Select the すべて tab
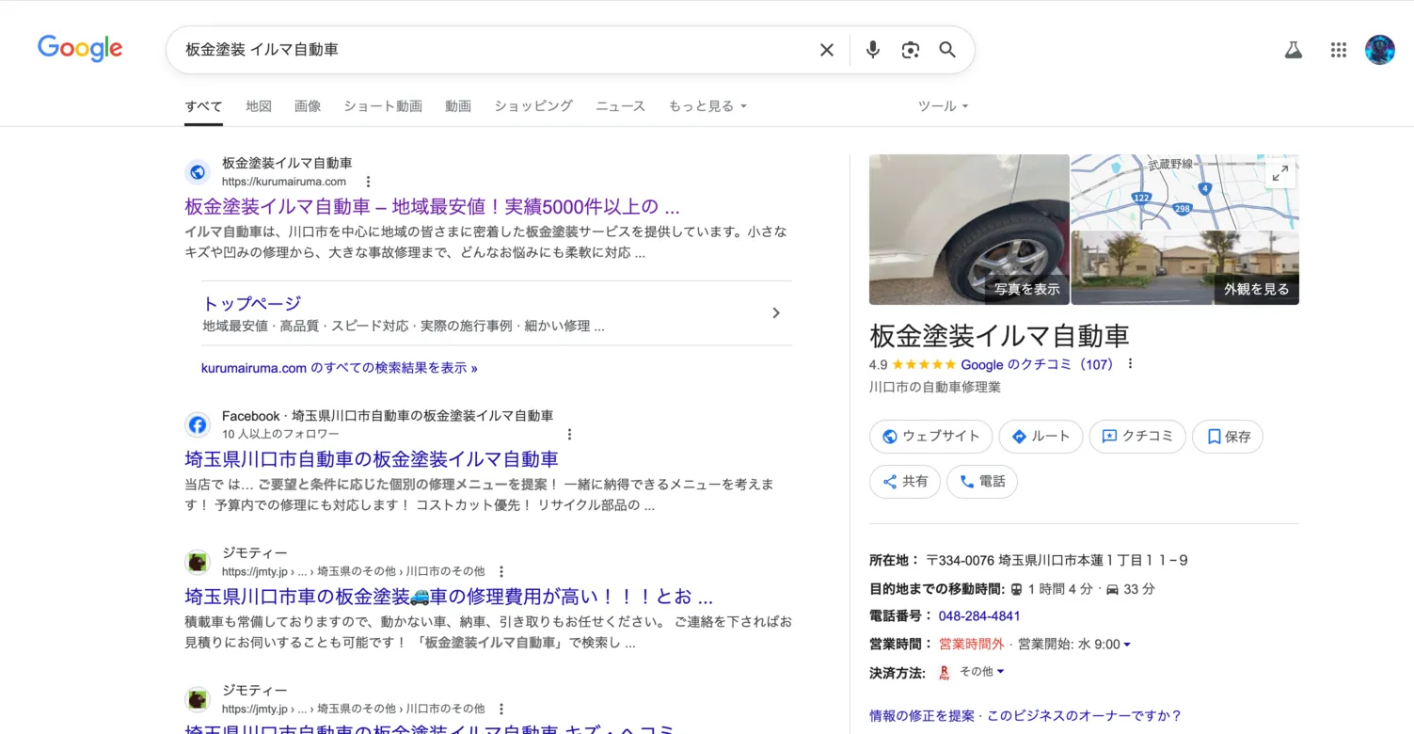Viewport: 1414px width, 734px height. pos(203,106)
